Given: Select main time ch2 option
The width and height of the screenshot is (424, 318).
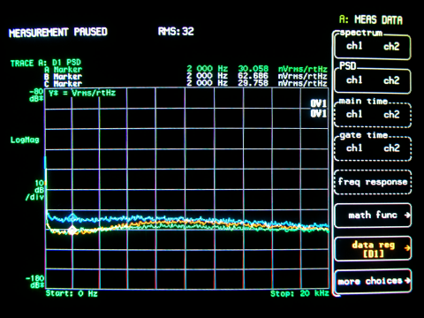Looking at the screenshot, I should 391,114.
